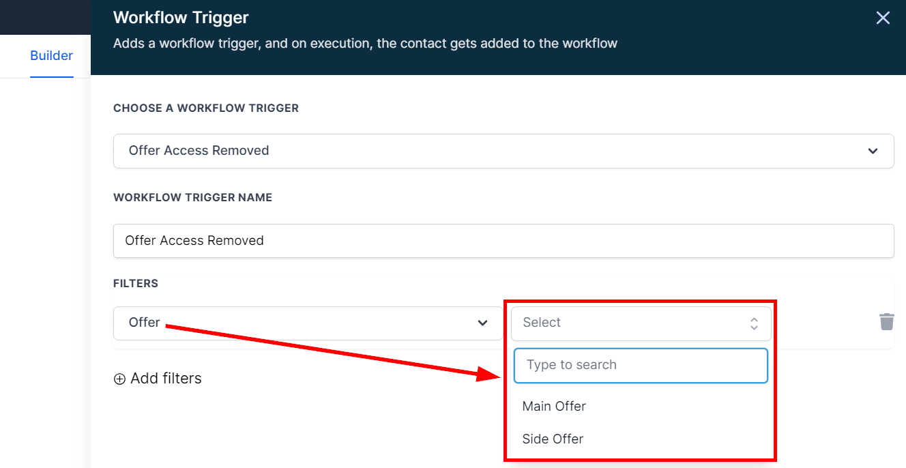The width and height of the screenshot is (906, 468).
Task: Focus the Type to search field
Action: tap(640, 365)
